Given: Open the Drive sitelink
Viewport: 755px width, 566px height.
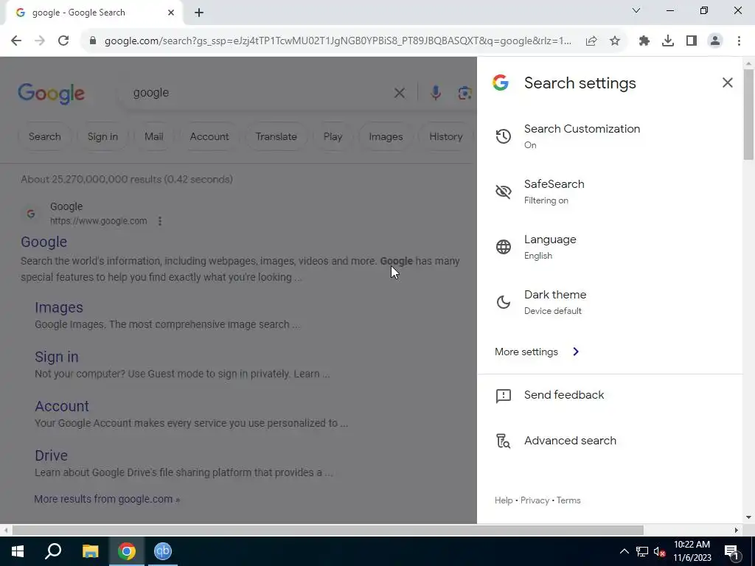Looking at the screenshot, I should pyautogui.click(x=51, y=455).
